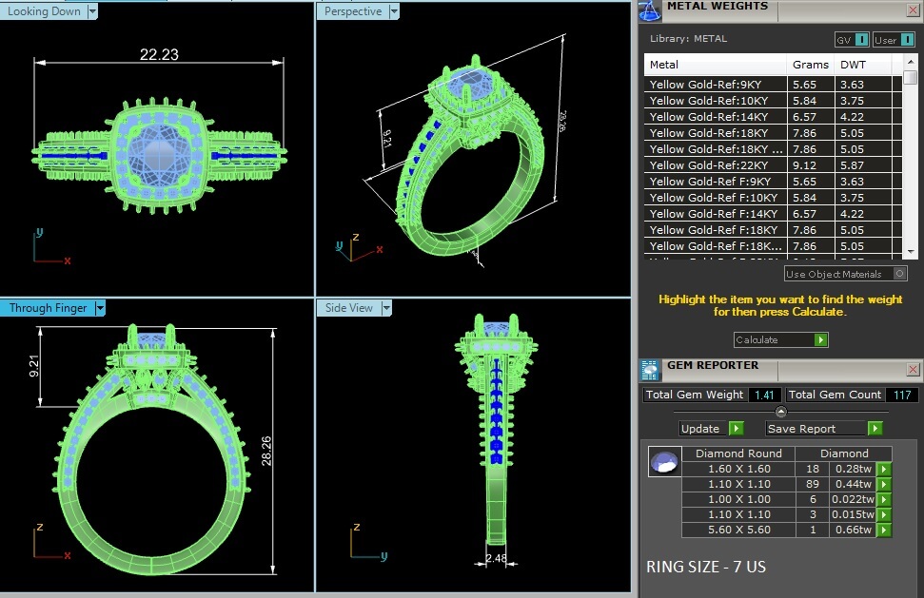
Task: Click green arrow beside 0.44tw row
Action: [x=884, y=484]
